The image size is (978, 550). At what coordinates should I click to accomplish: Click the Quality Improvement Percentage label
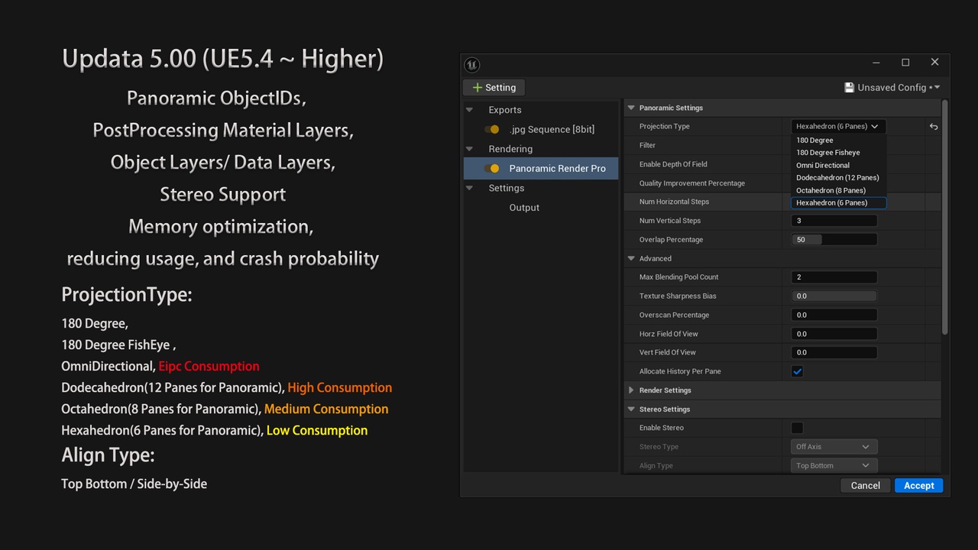692,183
